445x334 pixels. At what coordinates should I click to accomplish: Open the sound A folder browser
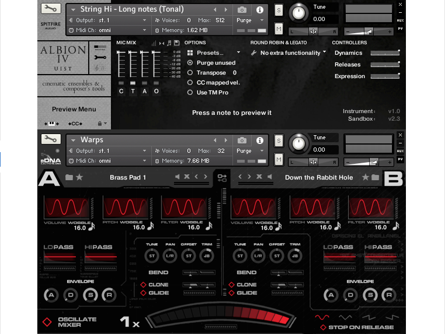(x=69, y=177)
